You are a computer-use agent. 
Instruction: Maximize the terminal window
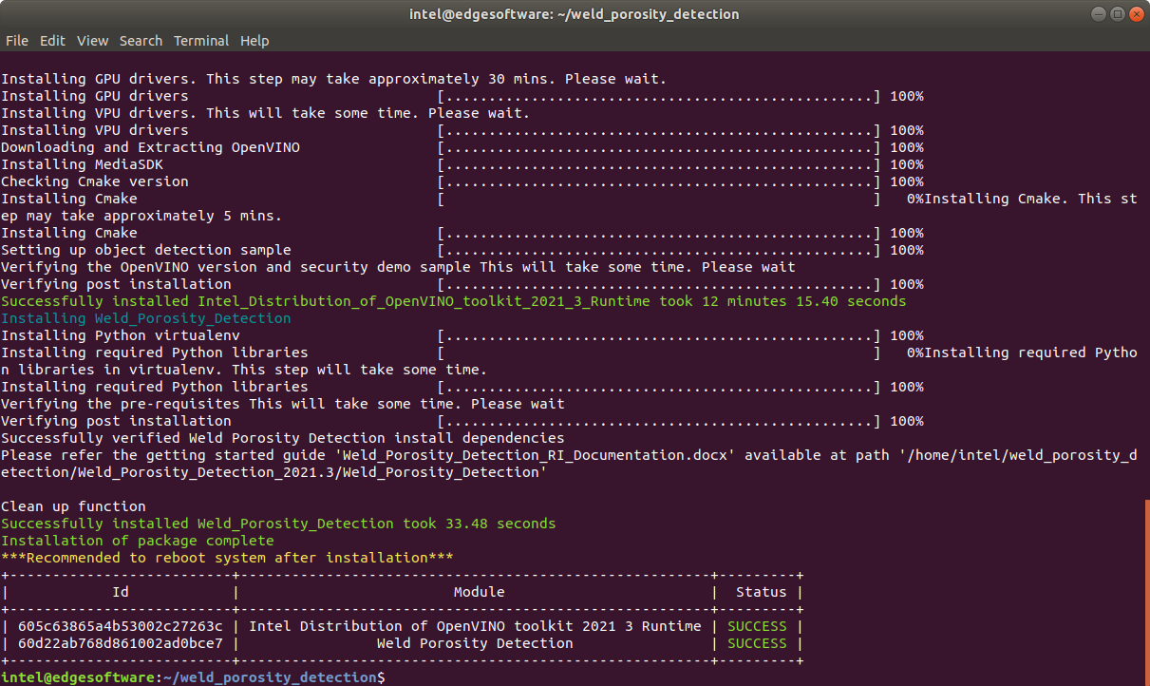(1116, 13)
